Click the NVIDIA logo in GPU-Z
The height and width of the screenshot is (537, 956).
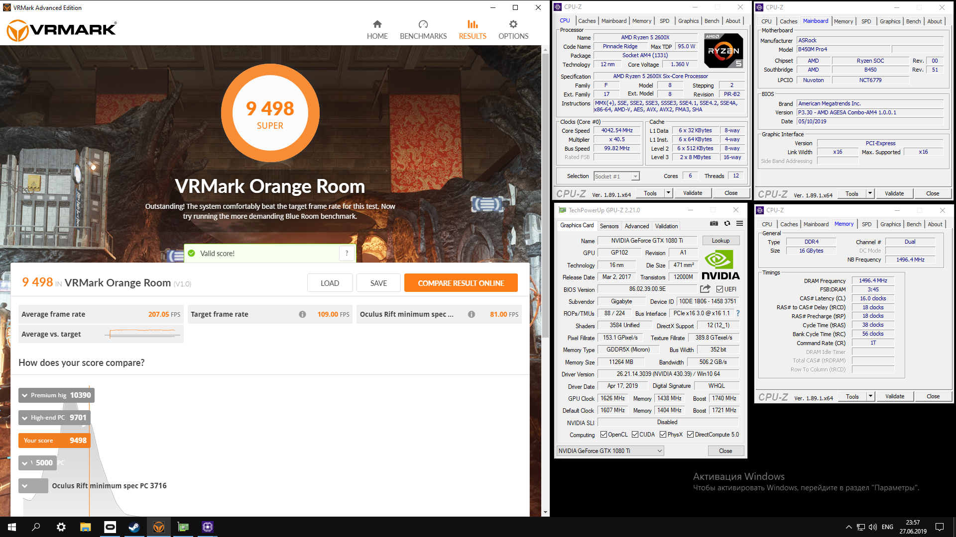click(720, 265)
